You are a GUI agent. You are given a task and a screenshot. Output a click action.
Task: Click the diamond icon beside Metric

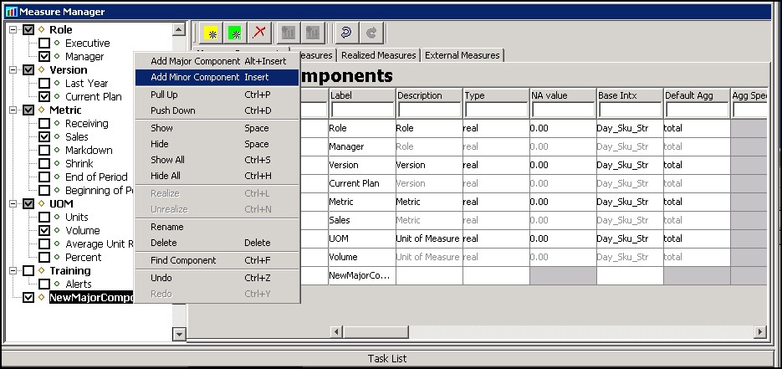(x=41, y=110)
